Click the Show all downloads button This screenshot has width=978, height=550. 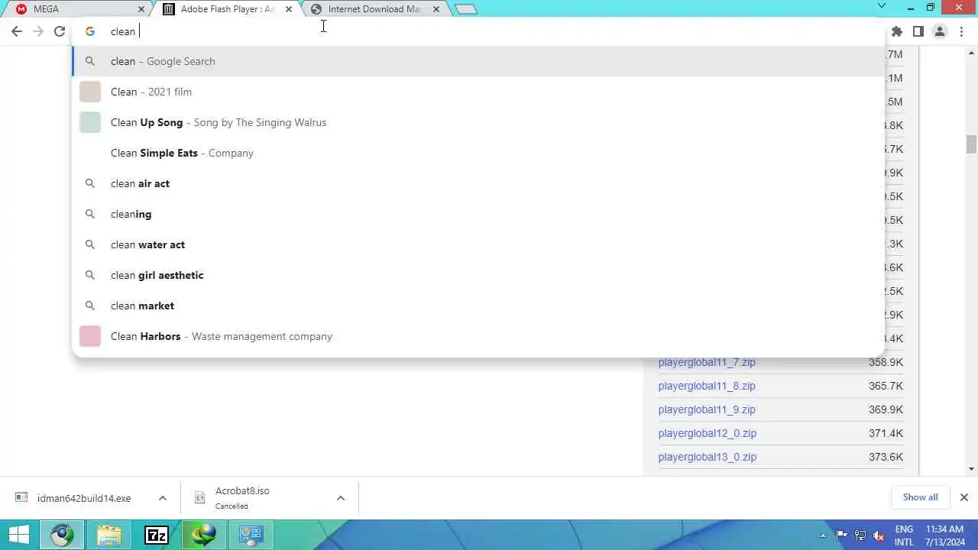click(920, 497)
